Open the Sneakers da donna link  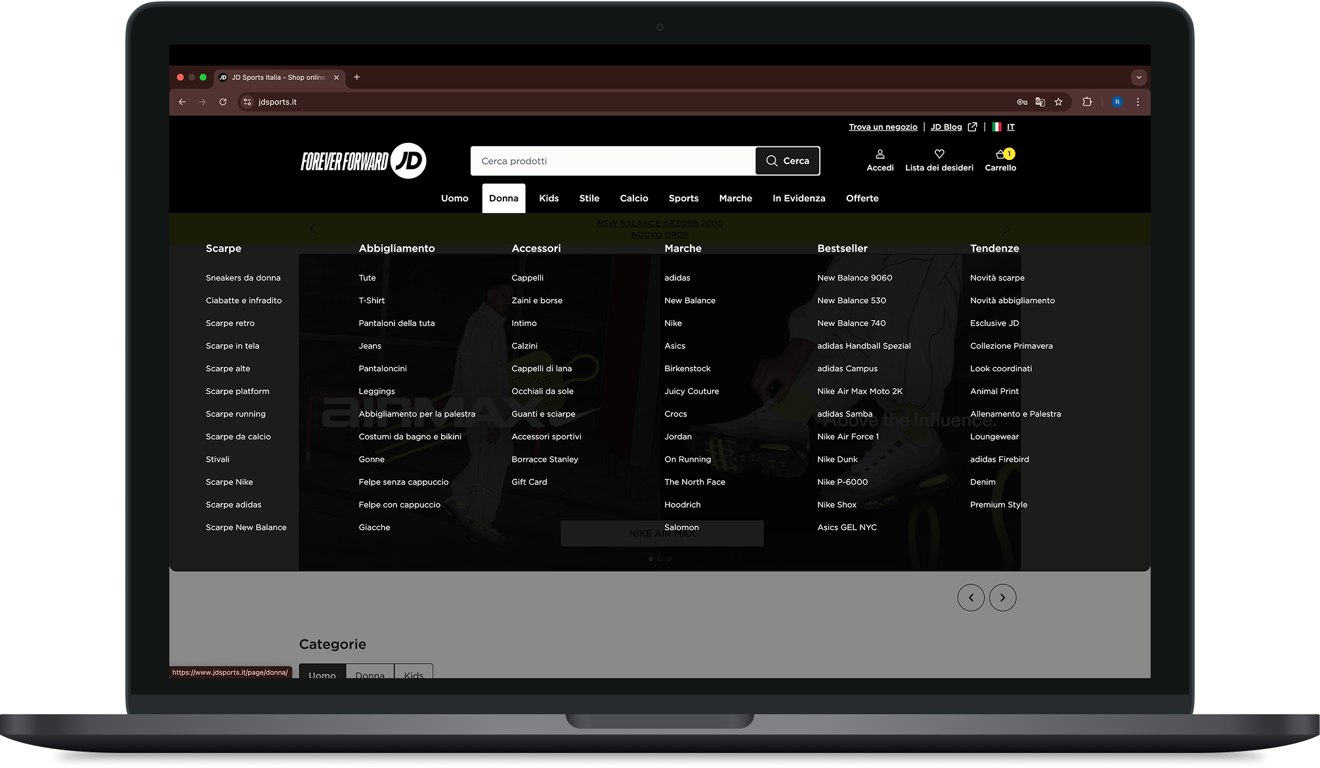[x=244, y=277]
